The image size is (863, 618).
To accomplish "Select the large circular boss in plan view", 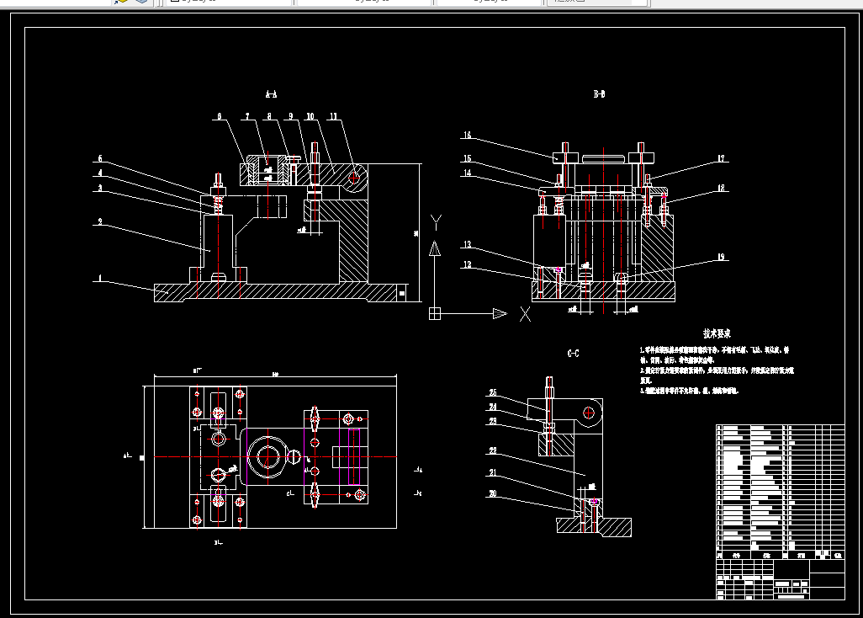I will pyautogui.click(x=267, y=457).
